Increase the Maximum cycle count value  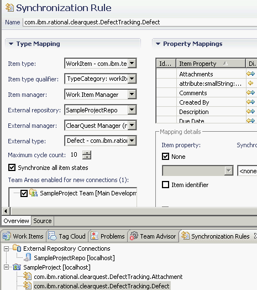tap(87, 153)
